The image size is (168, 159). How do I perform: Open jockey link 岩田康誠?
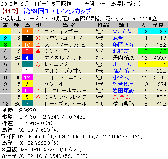coord(124,91)
